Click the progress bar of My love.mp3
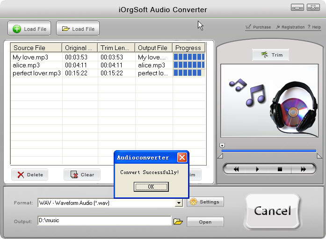The width and height of the screenshot is (326, 239). (189, 57)
